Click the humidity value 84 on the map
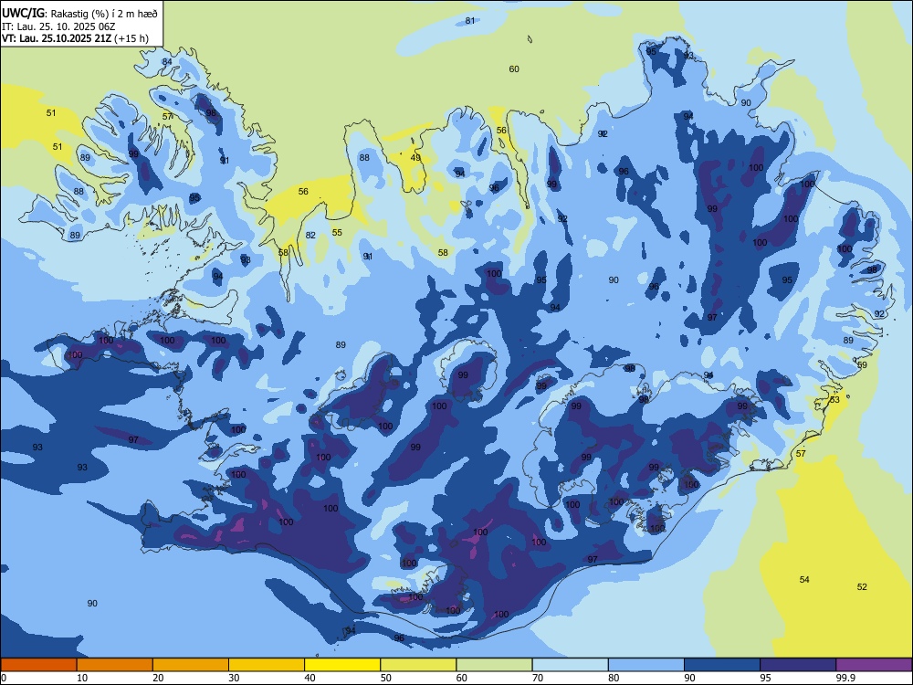This screenshot has height=685, width=913. 167,62
